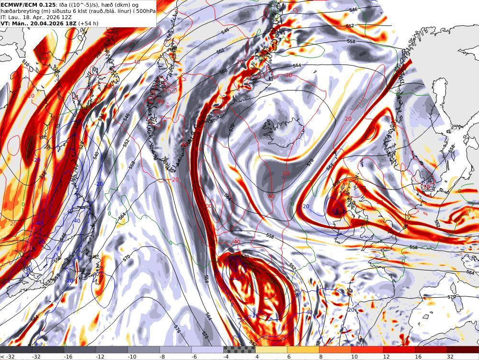Image resolution: width=479 pixels, height=360 pixels.
Task: Click the red "100" height-change label
Action: (x=207, y=206)
